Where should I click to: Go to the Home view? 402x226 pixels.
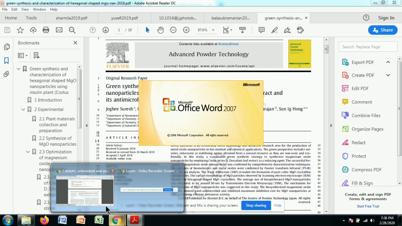(x=11, y=18)
